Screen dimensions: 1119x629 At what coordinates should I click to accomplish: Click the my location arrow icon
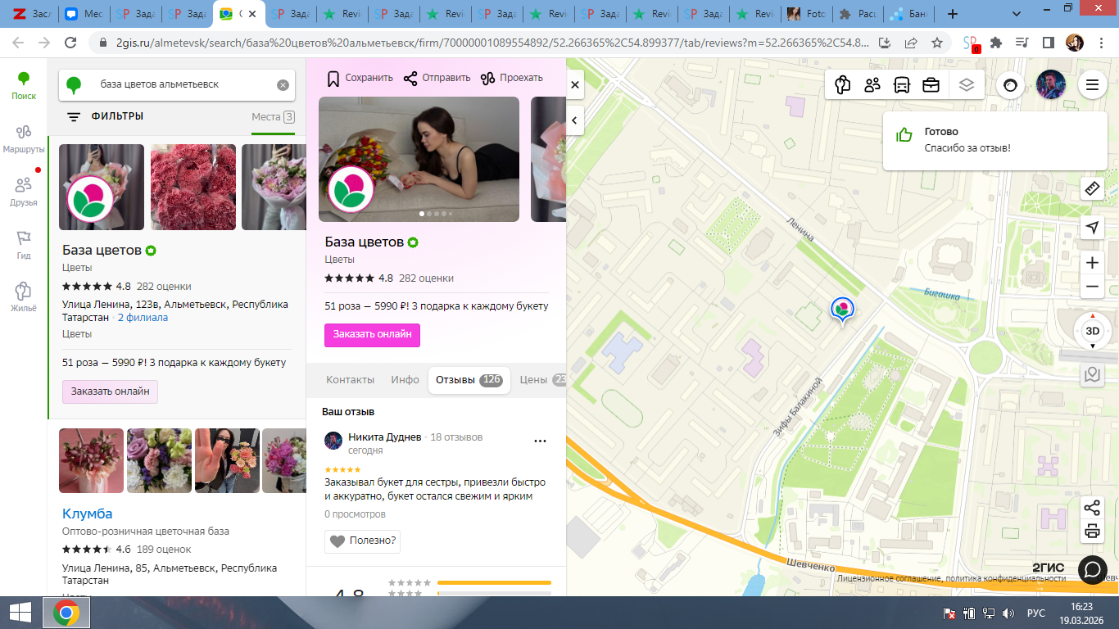1091,228
